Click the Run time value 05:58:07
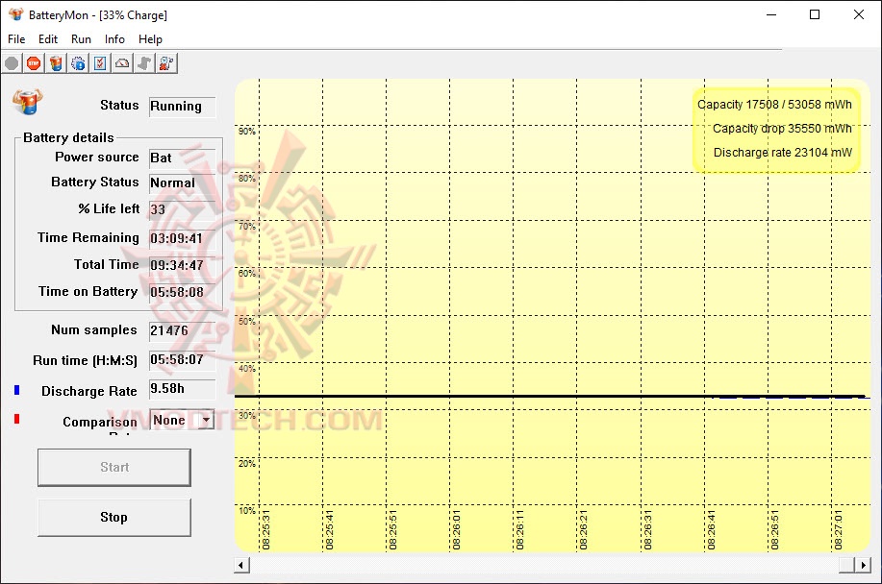 (182, 360)
